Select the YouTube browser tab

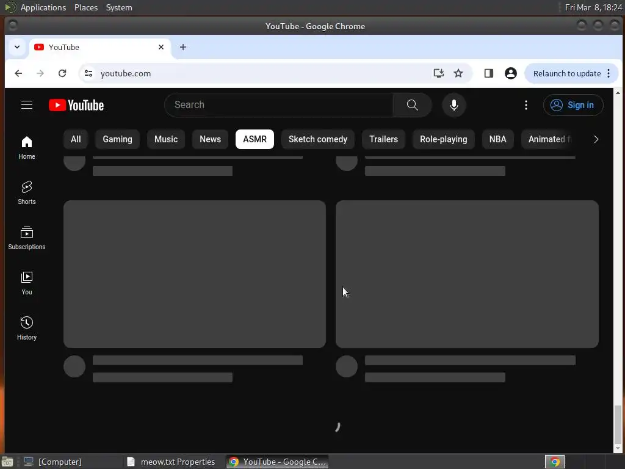click(99, 47)
